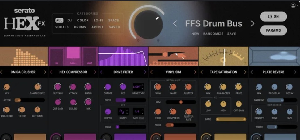Click RANDOMIZE preset link

[x=213, y=34]
